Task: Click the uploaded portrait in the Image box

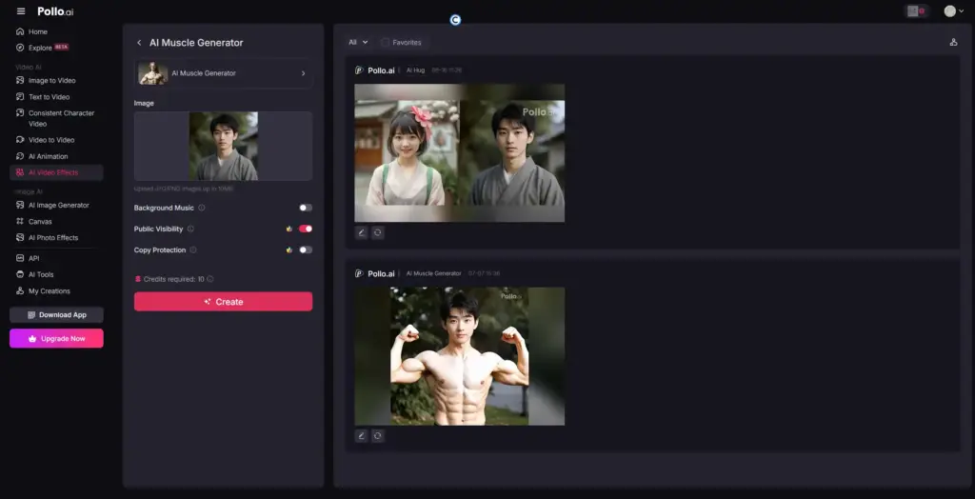Action: tap(223, 147)
